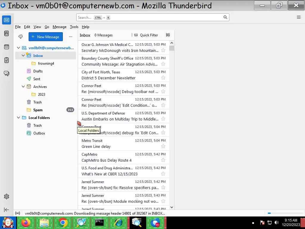305x229 pixels.
Task: Click the scroll down arrow in message list
Action: (172, 208)
